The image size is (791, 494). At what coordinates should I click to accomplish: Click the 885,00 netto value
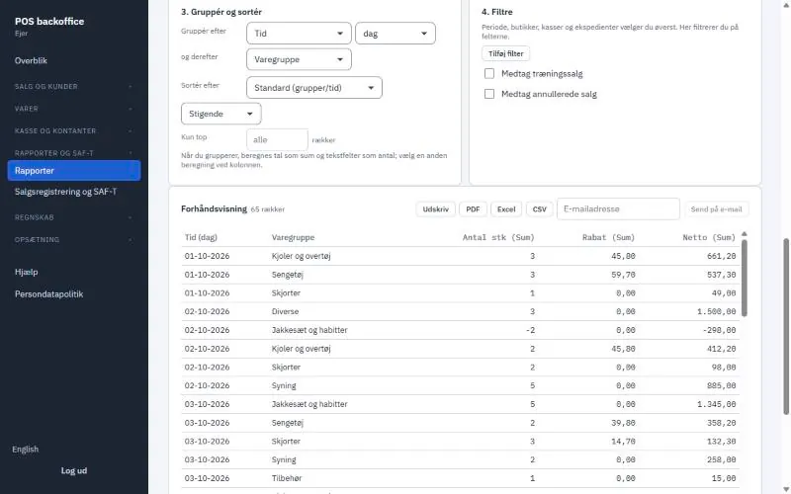click(722, 385)
